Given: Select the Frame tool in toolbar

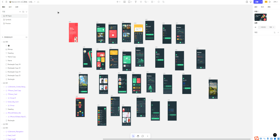Looking at the screenshot, I should [124, 2].
